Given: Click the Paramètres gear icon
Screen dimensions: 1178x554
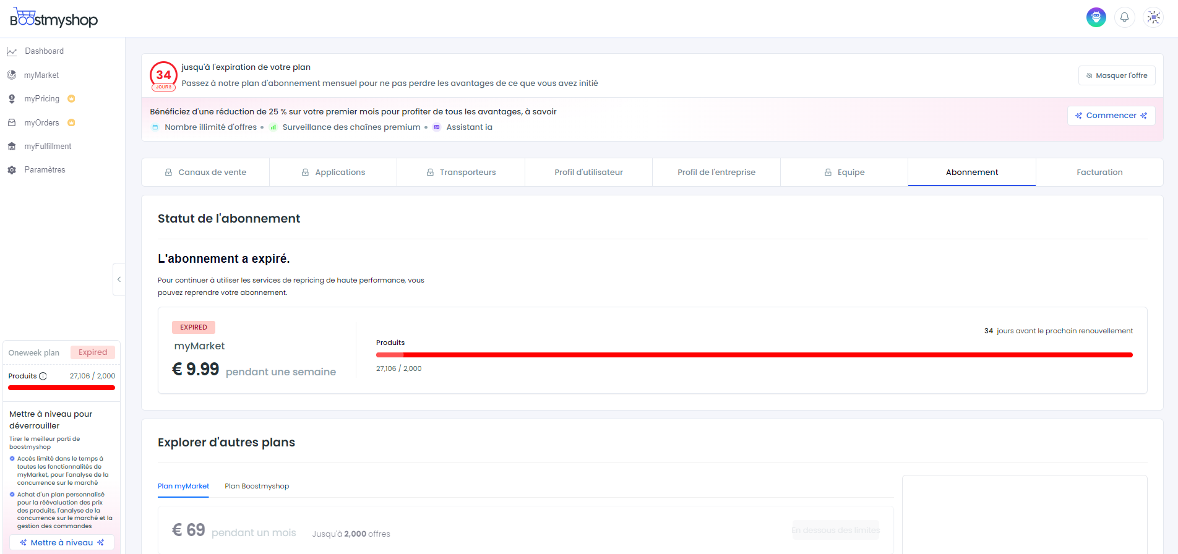Looking at the screenshot, I should point(12,170).
